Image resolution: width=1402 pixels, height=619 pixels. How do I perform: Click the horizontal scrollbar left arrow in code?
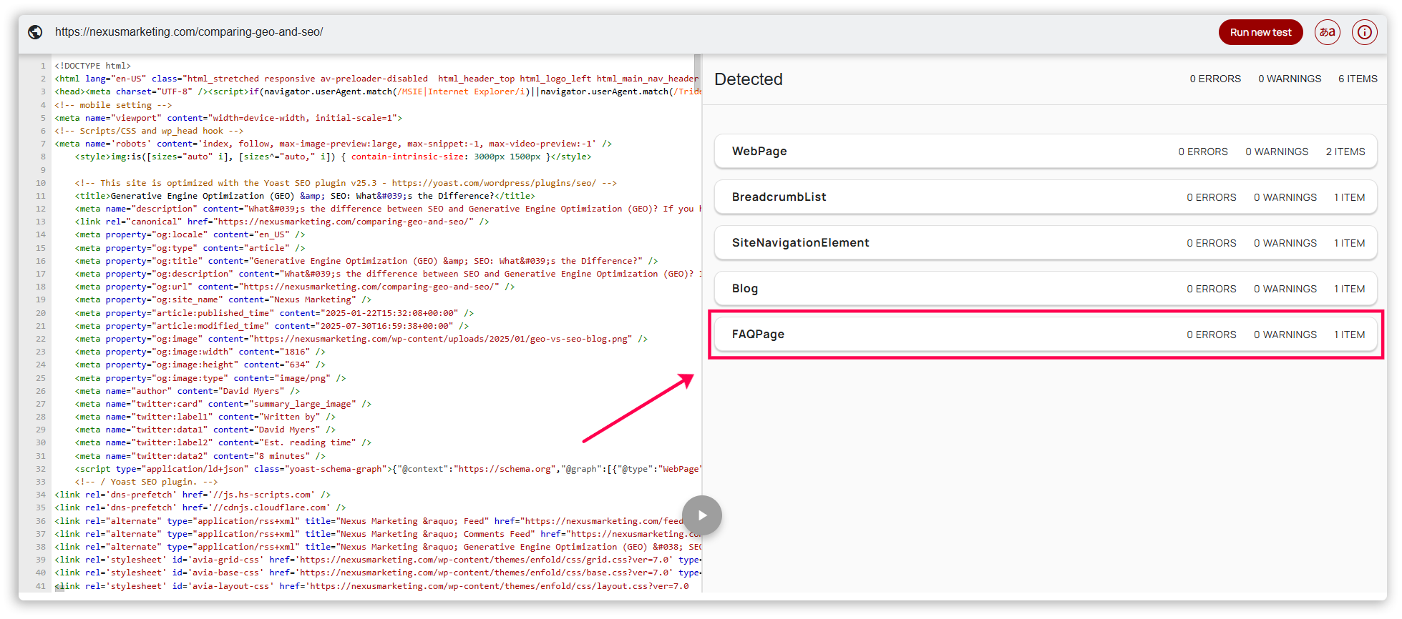[x=59, y=588]
